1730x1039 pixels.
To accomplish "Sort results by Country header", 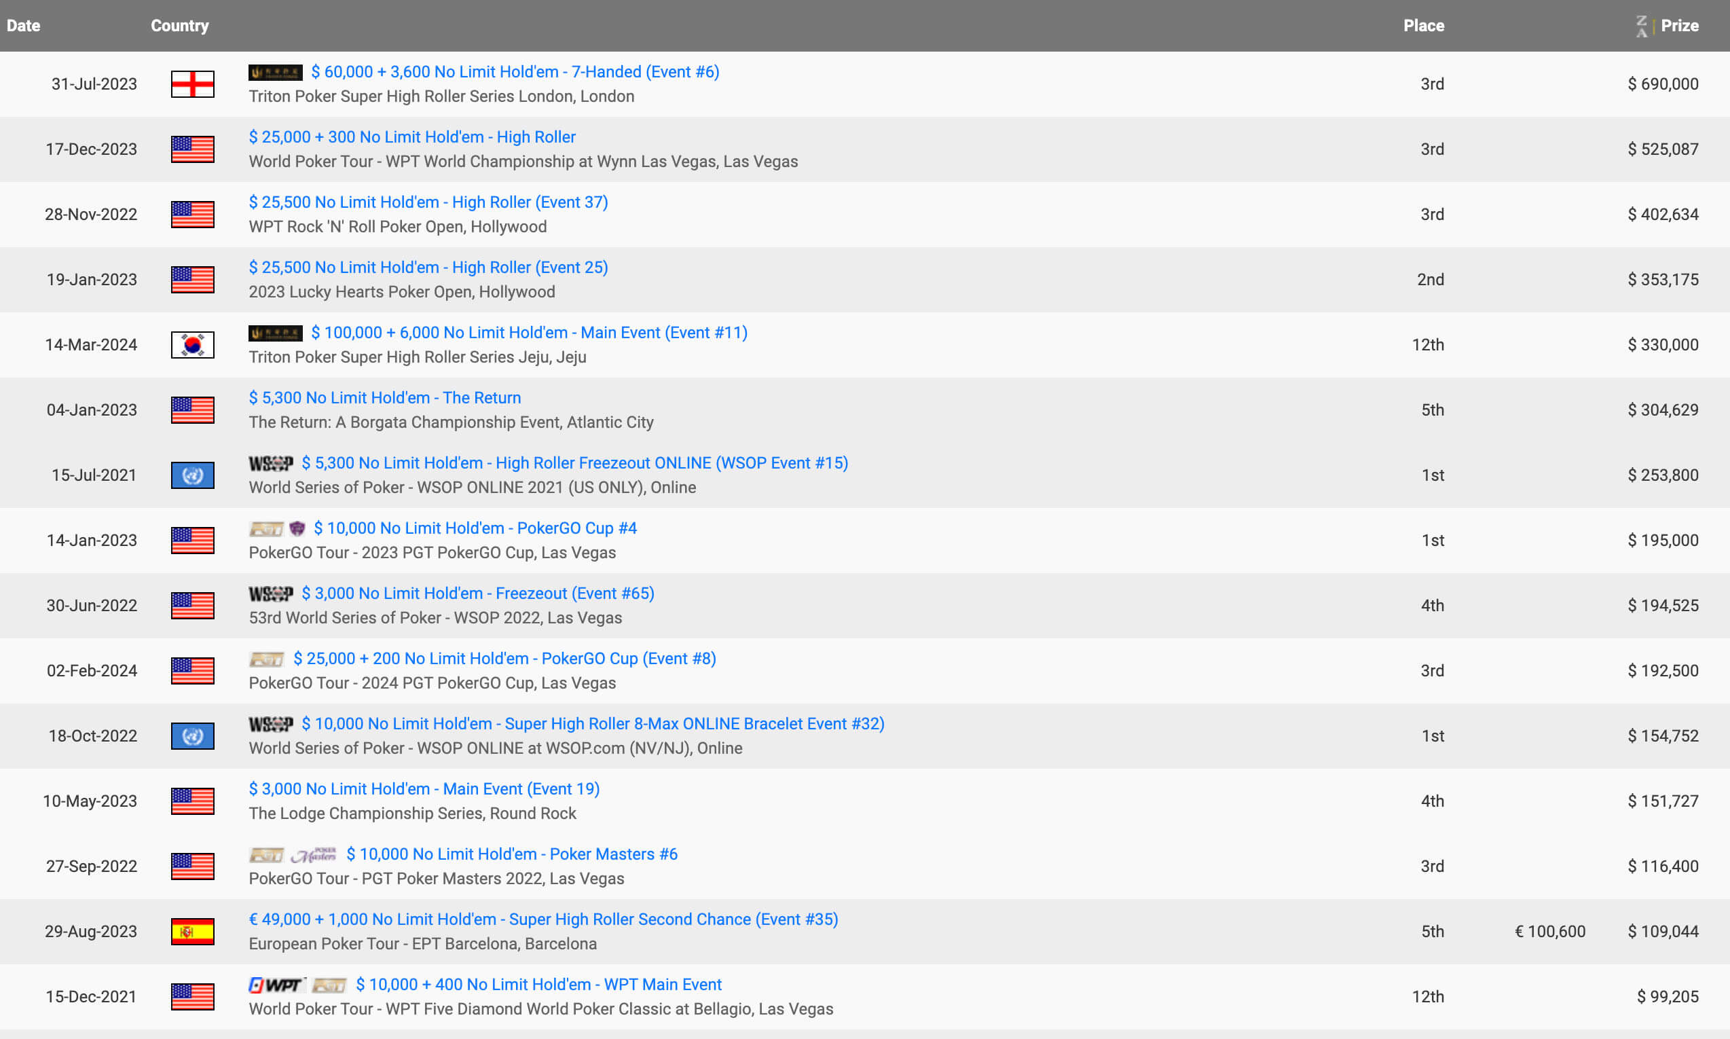I will [x=179, y=26].
